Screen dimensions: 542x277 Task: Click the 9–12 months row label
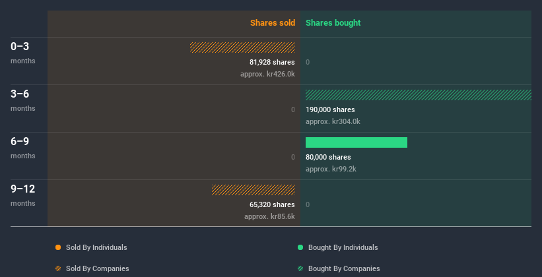point(23,195)
